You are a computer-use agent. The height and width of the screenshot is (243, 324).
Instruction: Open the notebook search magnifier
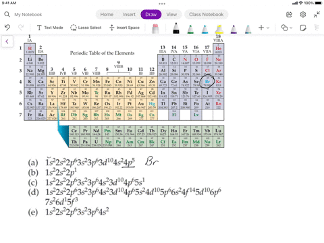pos(7,14)
